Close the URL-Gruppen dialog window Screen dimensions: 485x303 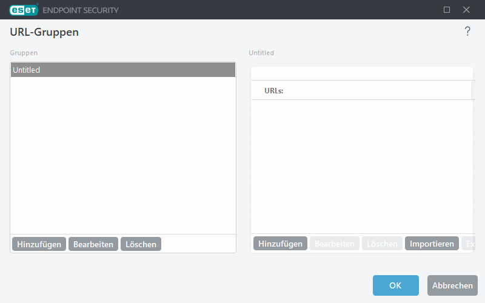click(466, 10)
